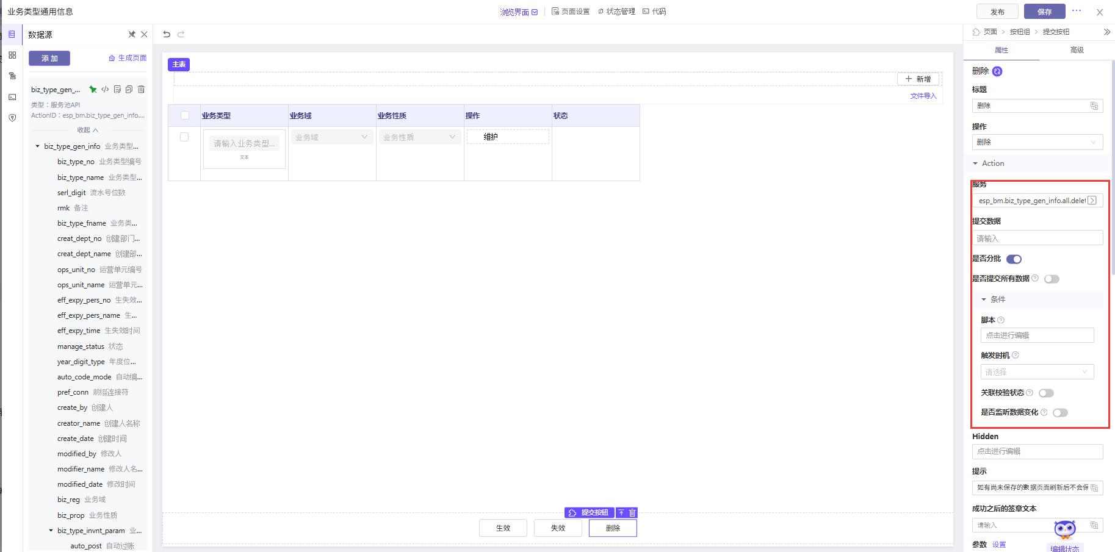Image resolution: width=1115 pixels, height=552 pixels.
Task: Collapse the right properties panel with double chevron
Action: pos(1106,32)
